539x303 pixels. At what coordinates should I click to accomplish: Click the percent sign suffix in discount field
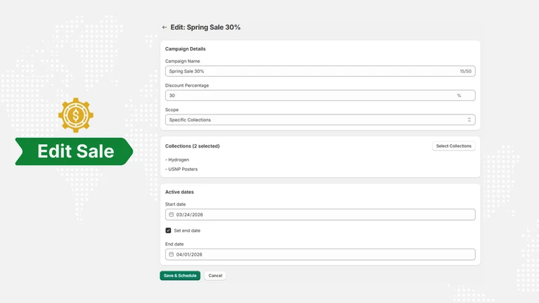[x=459, y=96]
